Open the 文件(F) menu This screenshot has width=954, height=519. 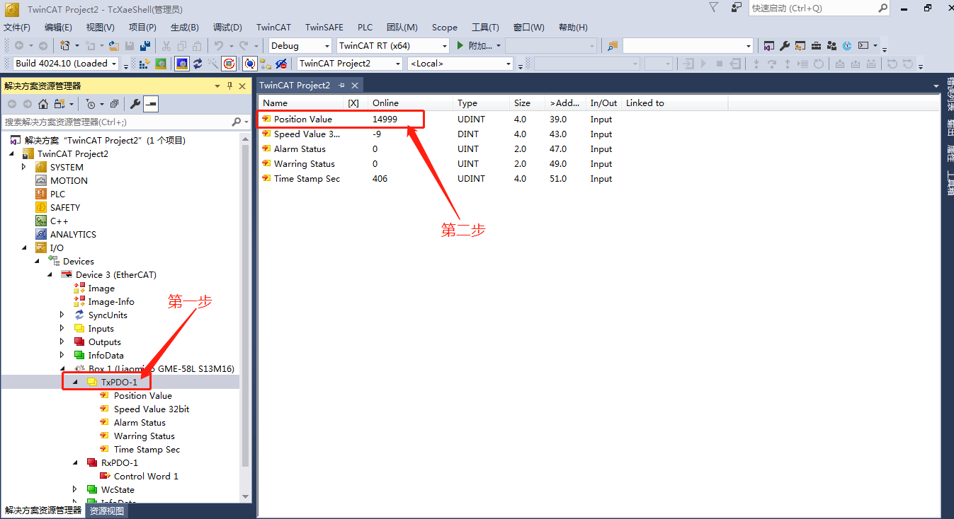pos(17,27)
